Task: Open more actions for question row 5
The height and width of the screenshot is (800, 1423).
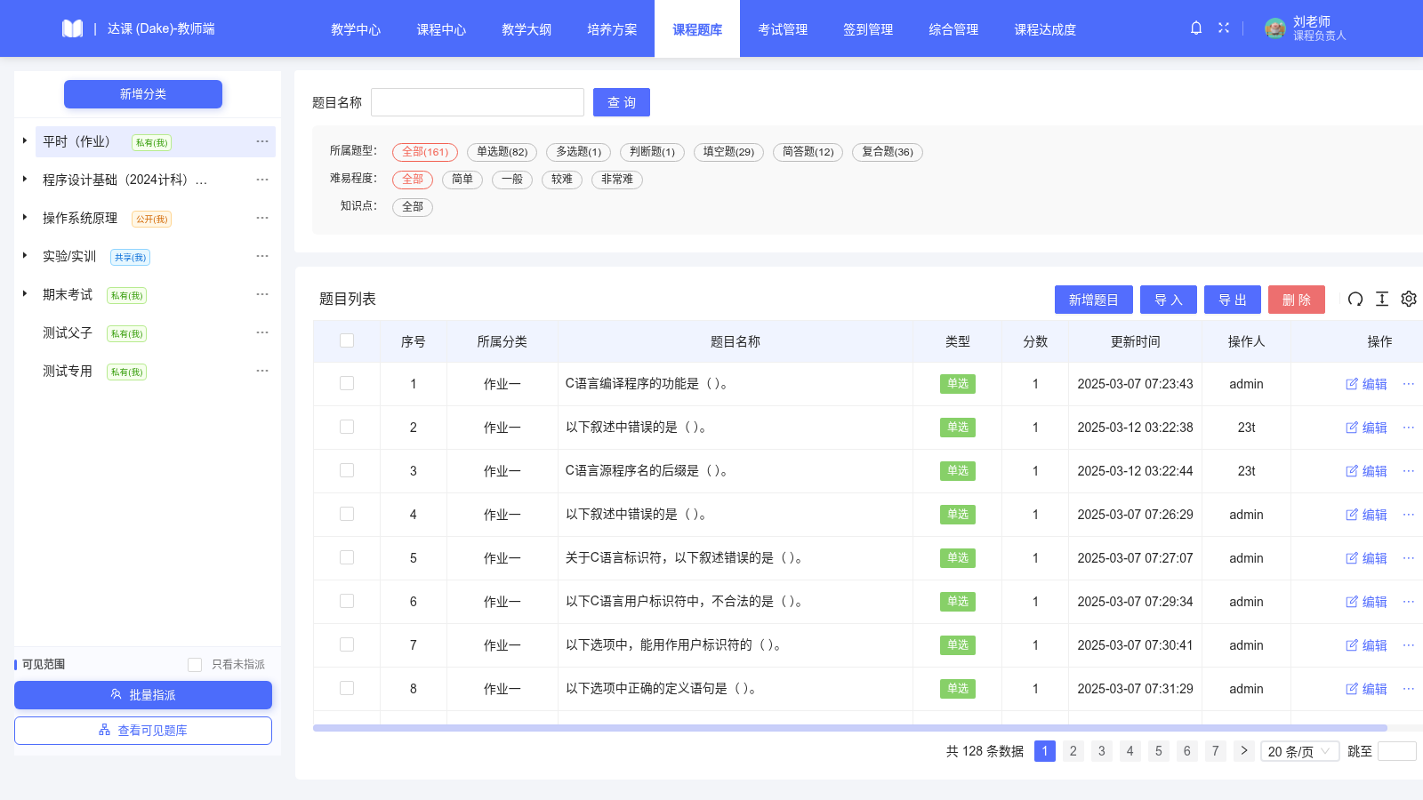Action: click(1409, 558)
